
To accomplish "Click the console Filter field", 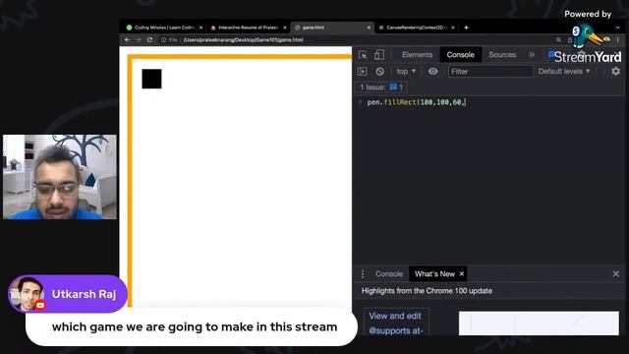I will [490, 72].
